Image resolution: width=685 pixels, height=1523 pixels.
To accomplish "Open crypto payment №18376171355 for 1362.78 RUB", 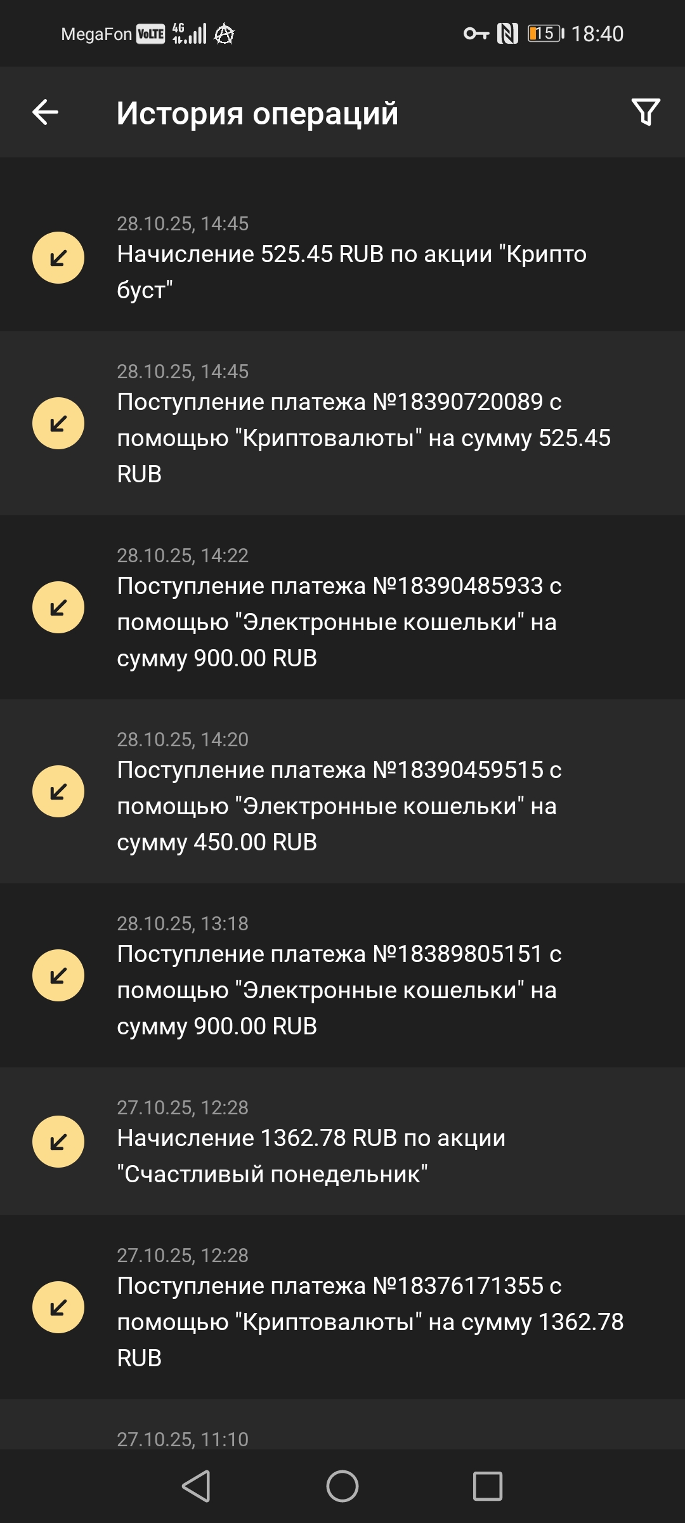I will tap(370, 1322).
